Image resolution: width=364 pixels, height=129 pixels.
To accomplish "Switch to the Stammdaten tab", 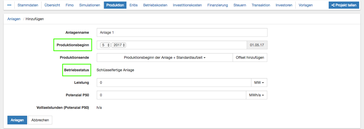I will click(x=28, y=5).
